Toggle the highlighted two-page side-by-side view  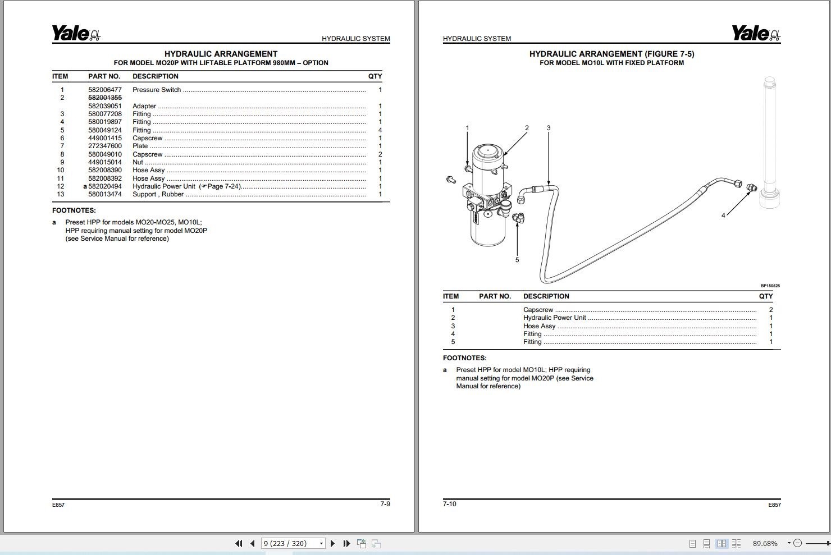coord(721,543)
